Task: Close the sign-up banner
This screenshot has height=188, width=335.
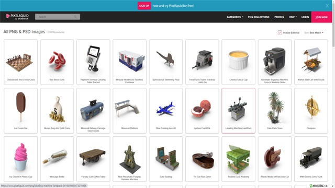Action: click(x=327, y=6)
